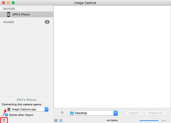
Task: Click the blue arrows of the Image Capture.app popup
Action: pyautogui.click(x=46, y=109)
